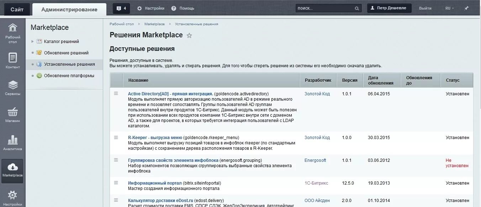
Task: Open the user profile button Петр Дешевле
Action: 389,8
